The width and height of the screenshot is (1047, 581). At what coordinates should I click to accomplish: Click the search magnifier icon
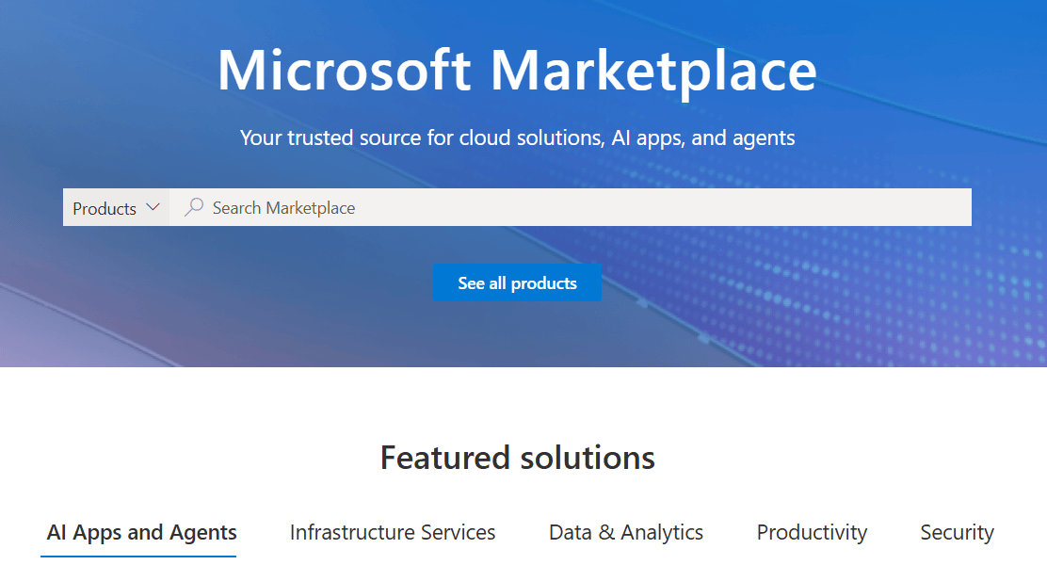click(x=194, y=207)
